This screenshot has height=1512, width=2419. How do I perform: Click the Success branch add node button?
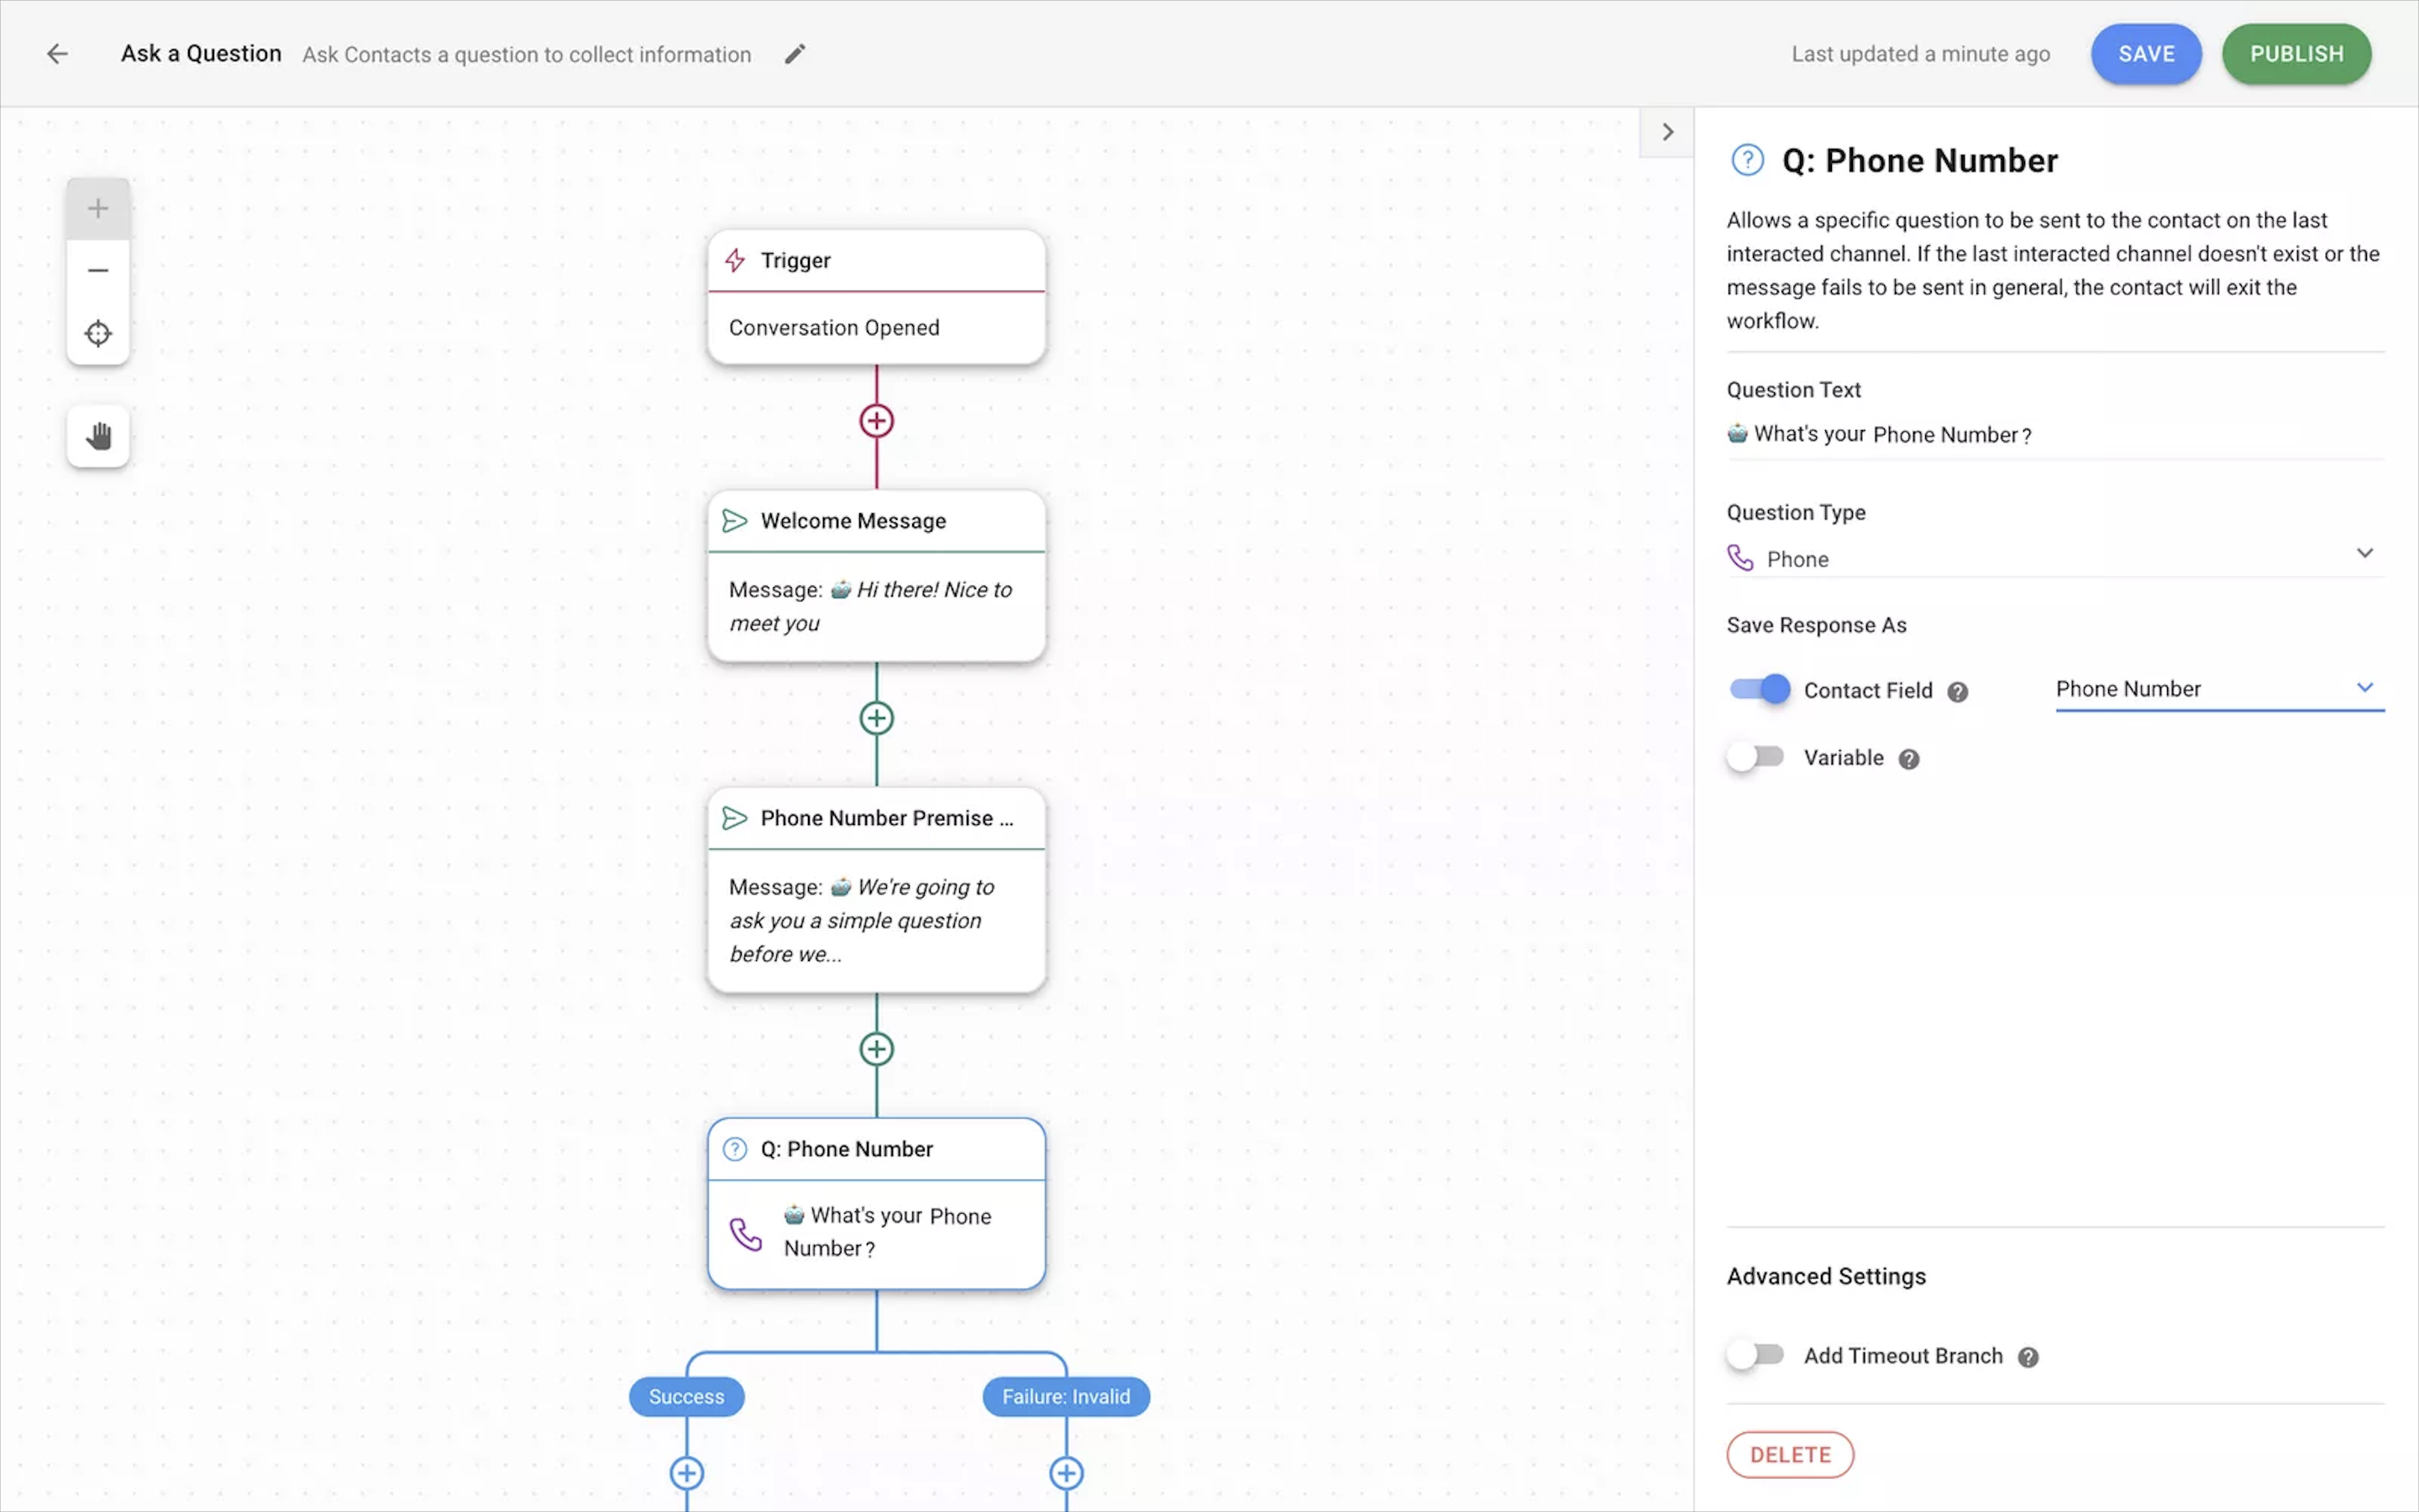pyautogui.click(x=686, y=1472)
